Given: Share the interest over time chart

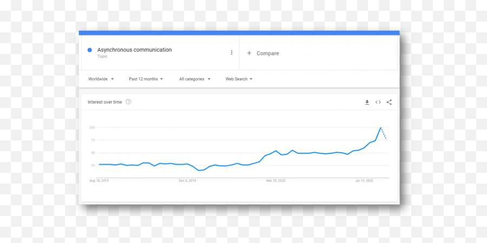Looking at the screenshot, I should [x=389, y=102].
